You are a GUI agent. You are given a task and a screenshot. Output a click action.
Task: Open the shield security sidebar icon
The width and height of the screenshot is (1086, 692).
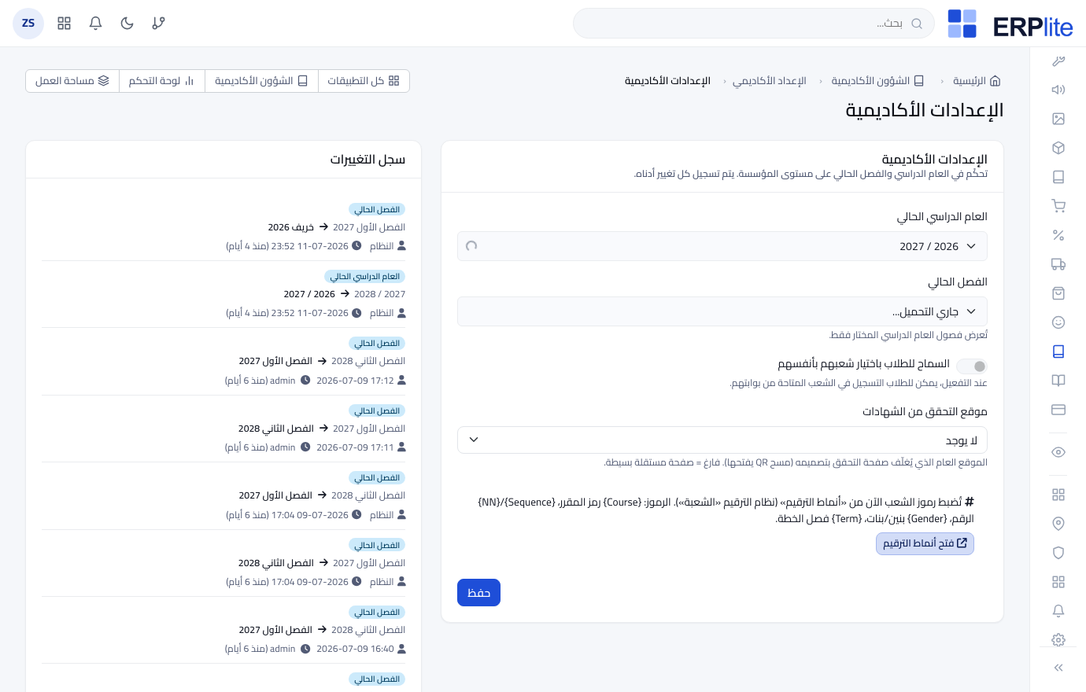(x=1058, y=553)
